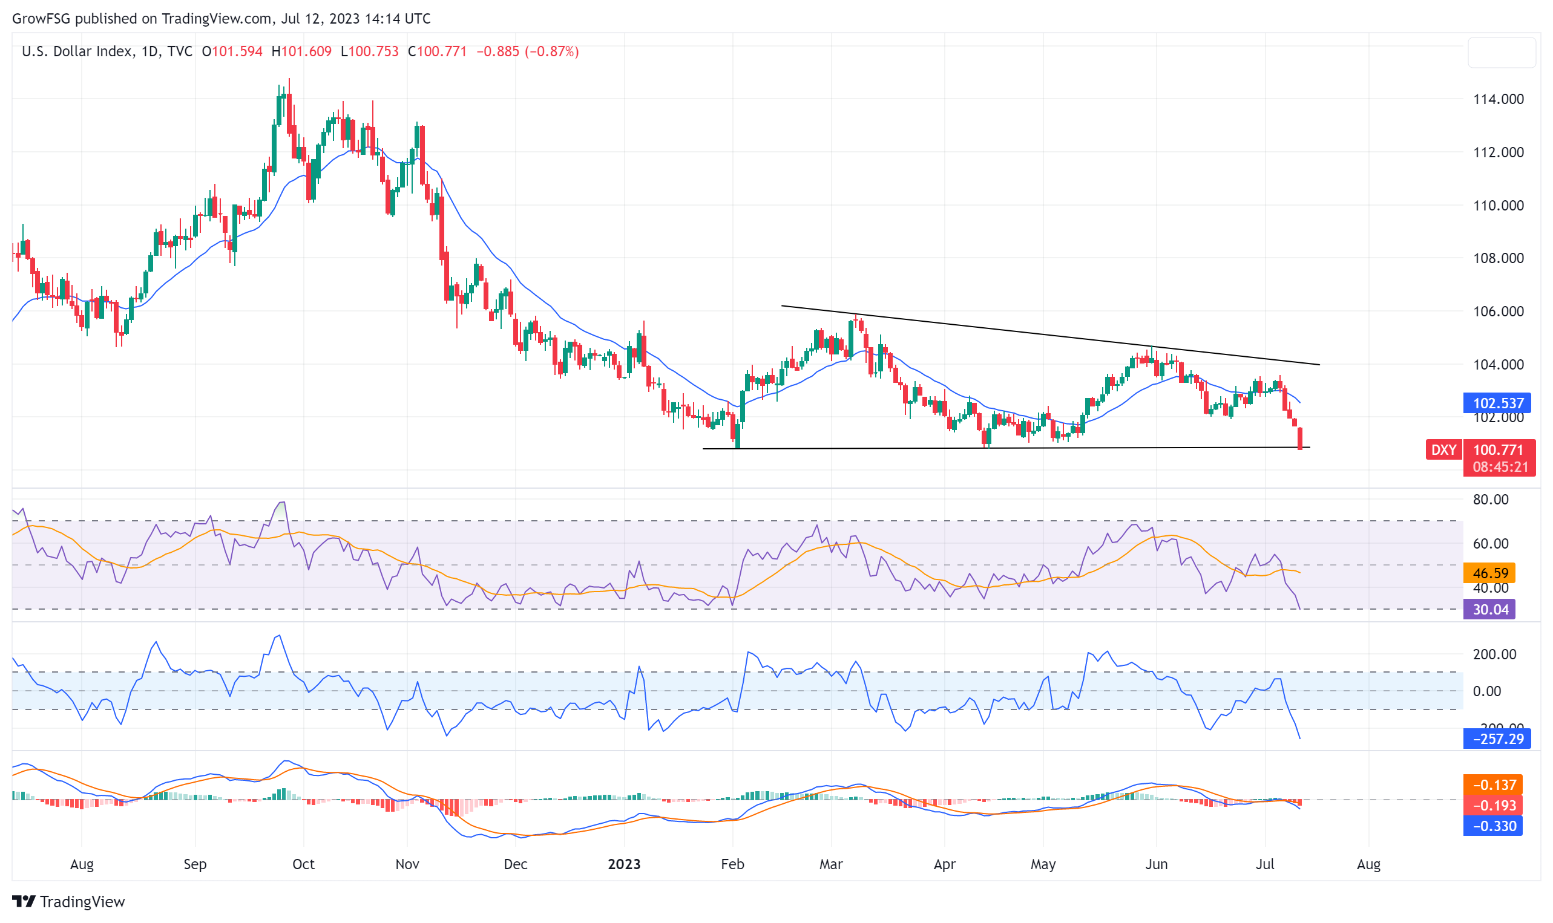1553x923 pixels.
Task: Select the Jul label on time axis
Action: click(x=1265, y=864)
